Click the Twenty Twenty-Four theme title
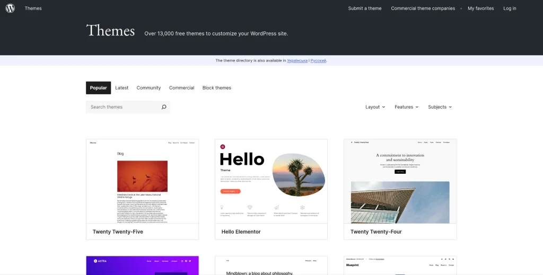The width and height of the screenshot is (543, 275). [x=376, y=232]
